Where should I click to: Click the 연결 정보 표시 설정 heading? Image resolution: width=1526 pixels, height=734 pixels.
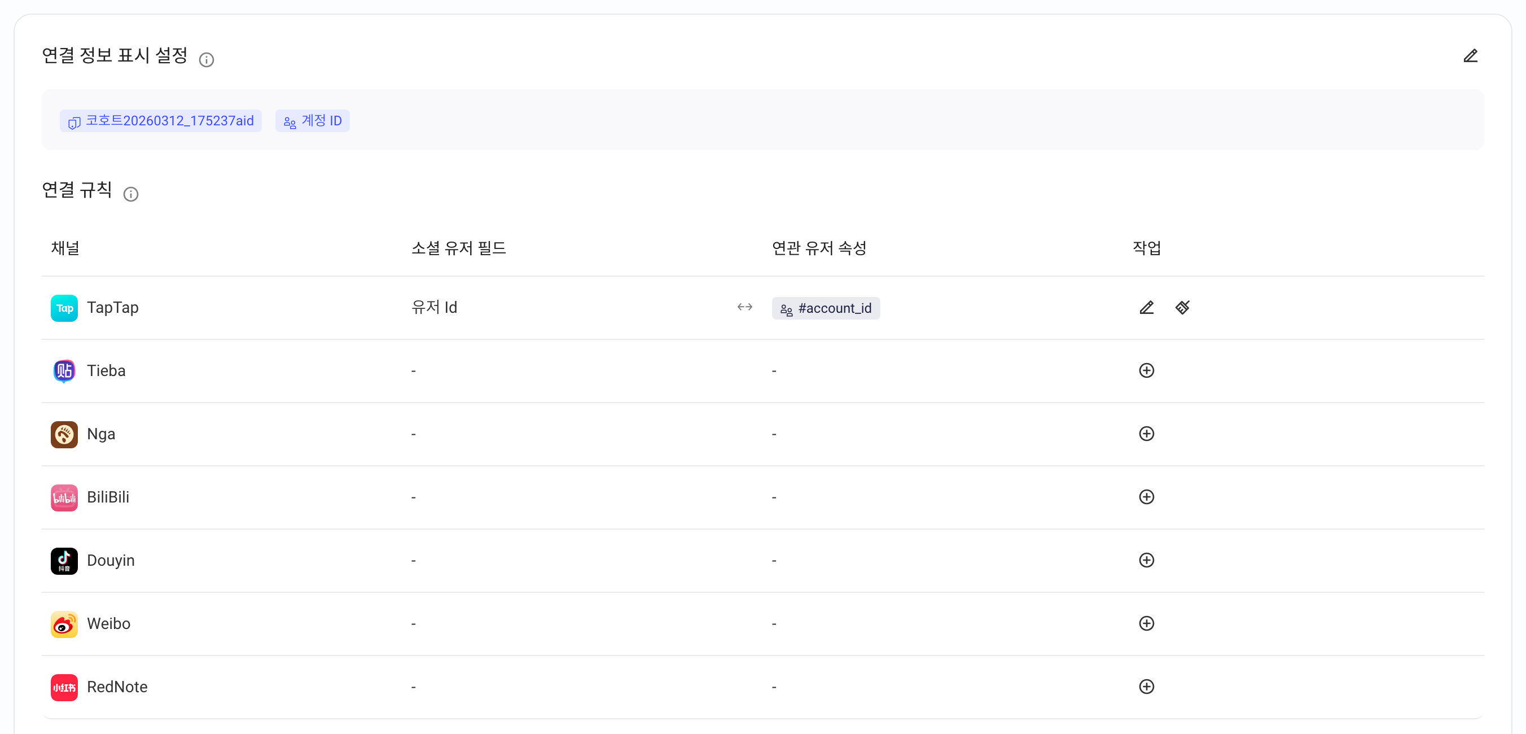(x=115, y=55)
